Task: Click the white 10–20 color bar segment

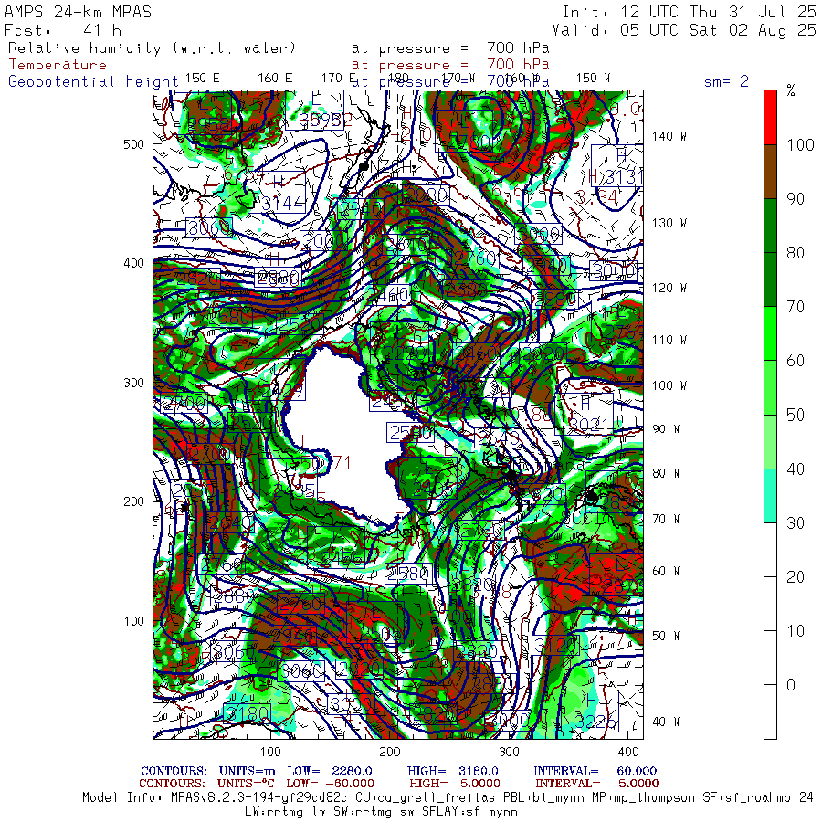Action: [770, 604]
